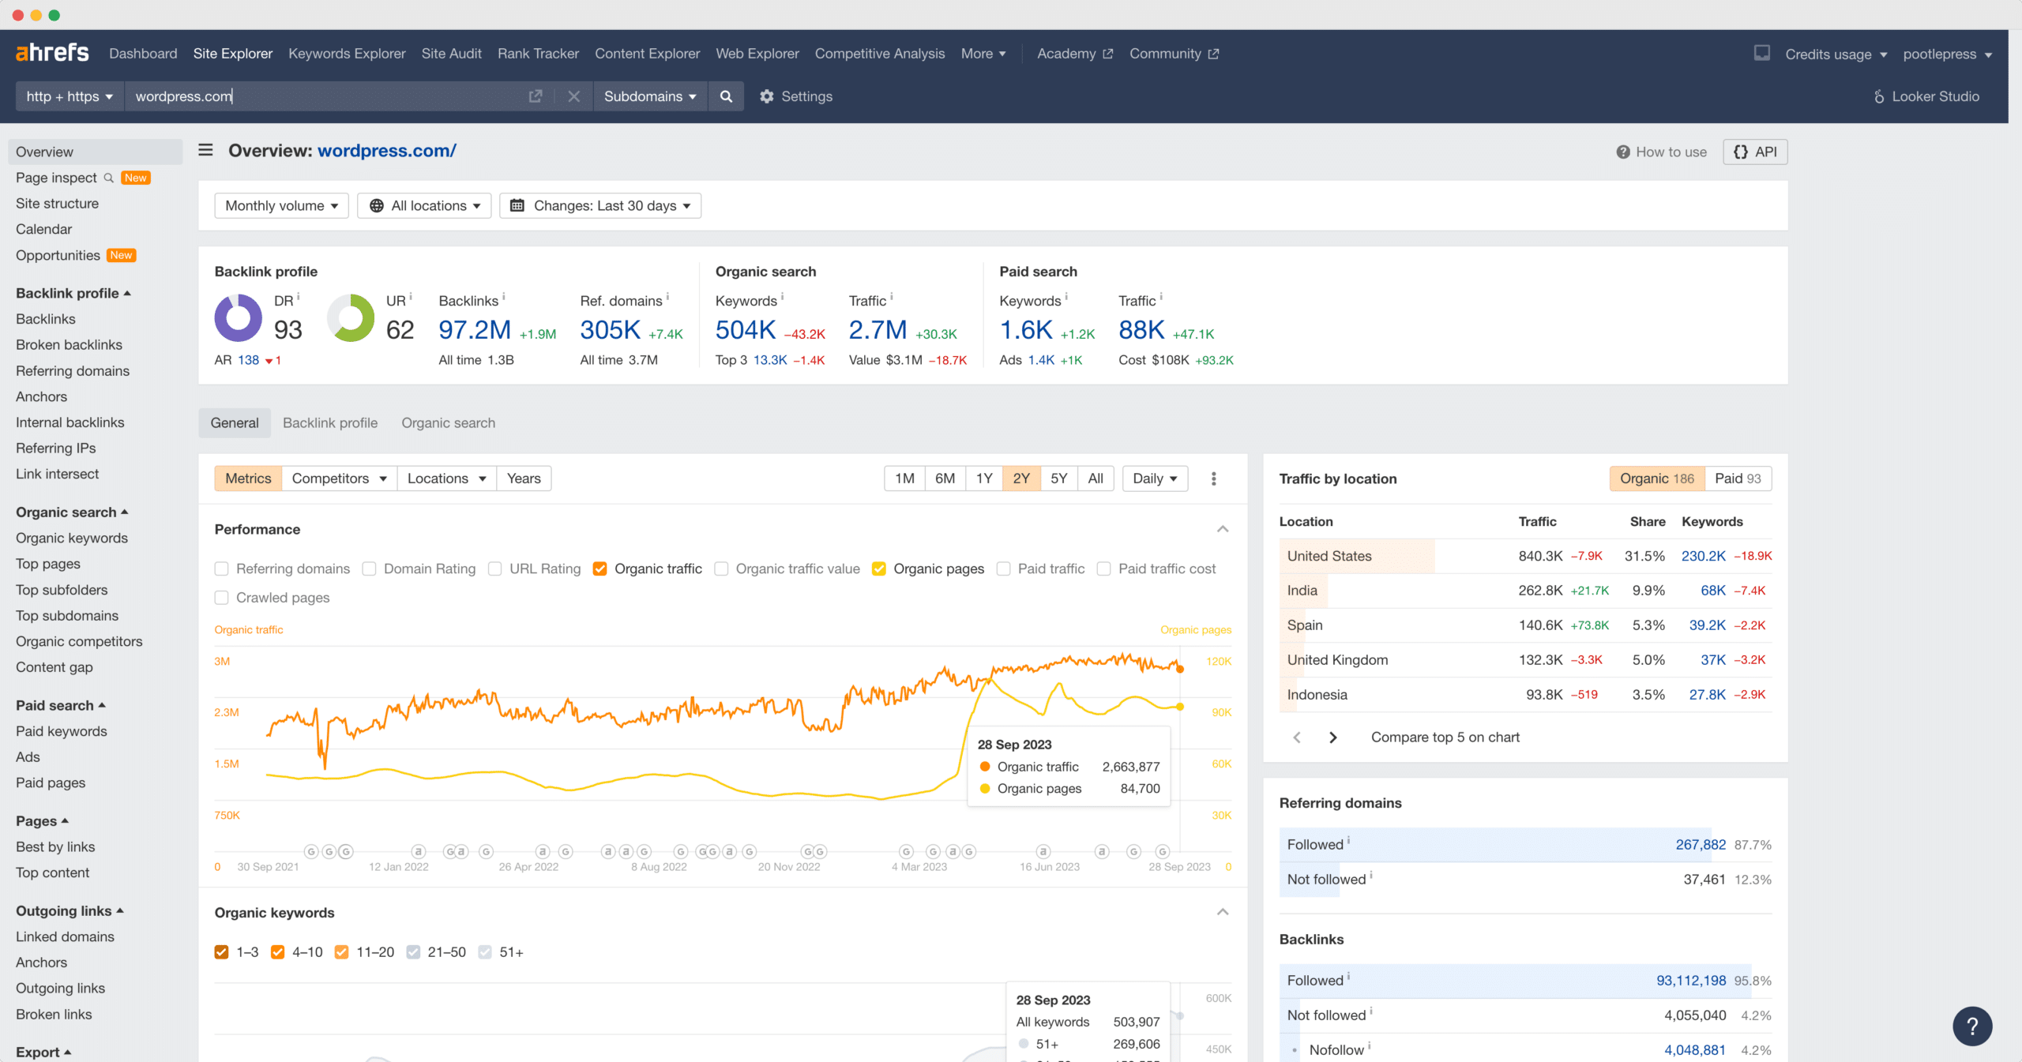The image size is (2022, 1062).
Task: Enable the Referring domains checkbox
Action: [221, 569]
